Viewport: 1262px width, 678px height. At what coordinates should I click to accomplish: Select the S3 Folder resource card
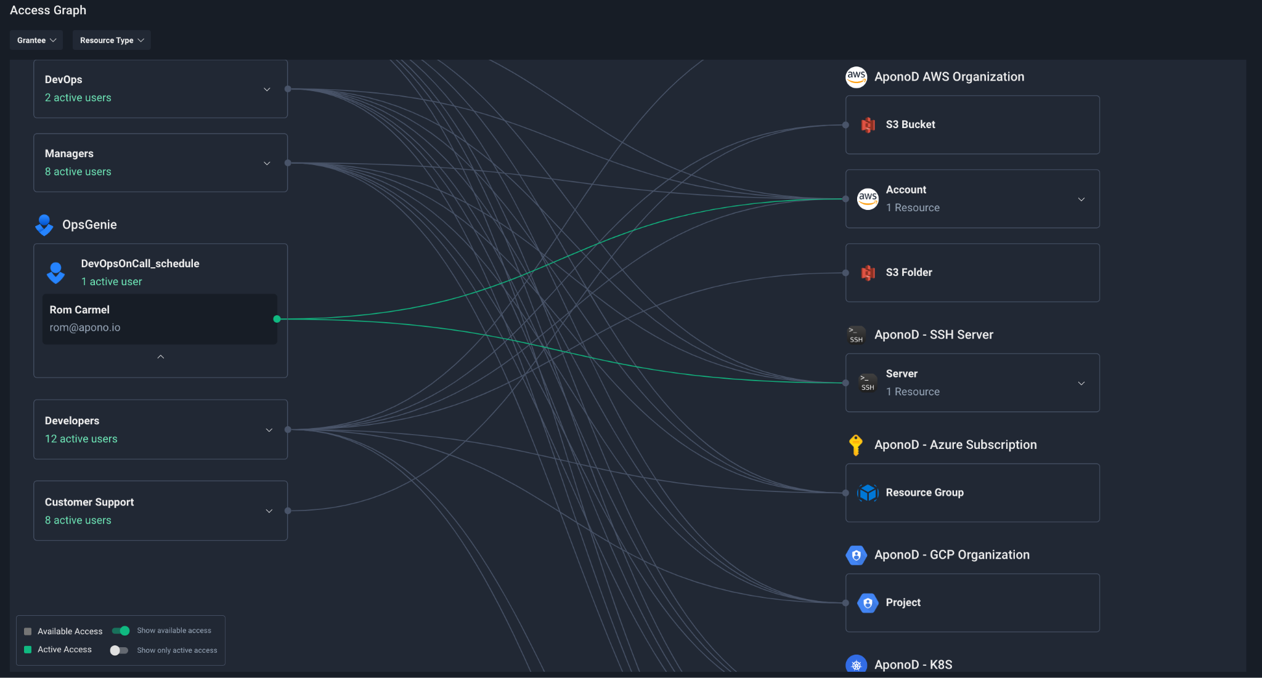tap(972, 273)
